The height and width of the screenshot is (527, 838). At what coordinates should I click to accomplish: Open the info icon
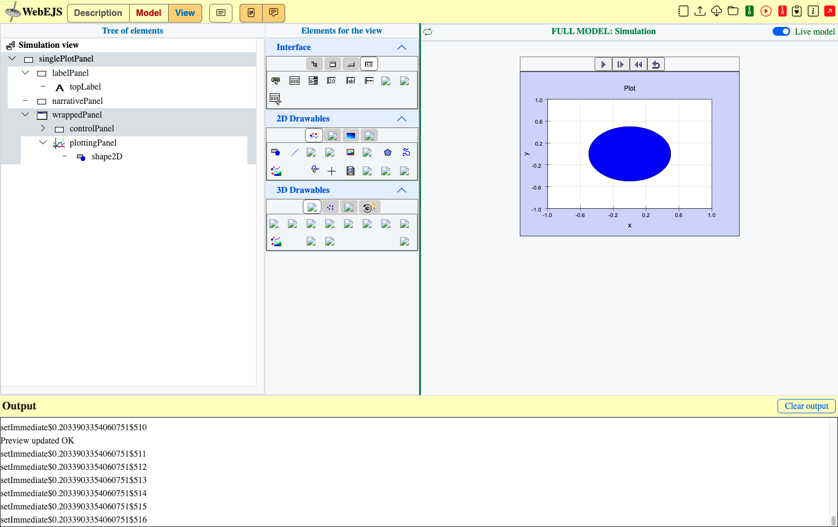tap(813, 11)
